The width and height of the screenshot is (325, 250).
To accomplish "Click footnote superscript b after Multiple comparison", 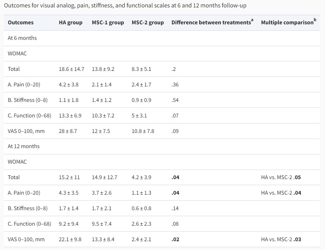I will tap(315, 20).
